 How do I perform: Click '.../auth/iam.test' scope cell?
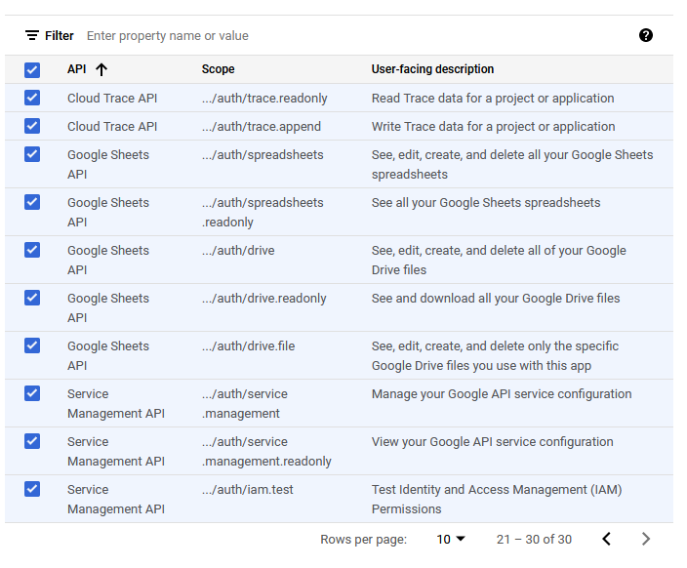tap(248, 489)
